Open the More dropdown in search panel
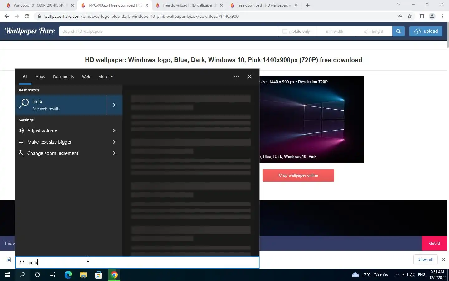 coord(105,77)
